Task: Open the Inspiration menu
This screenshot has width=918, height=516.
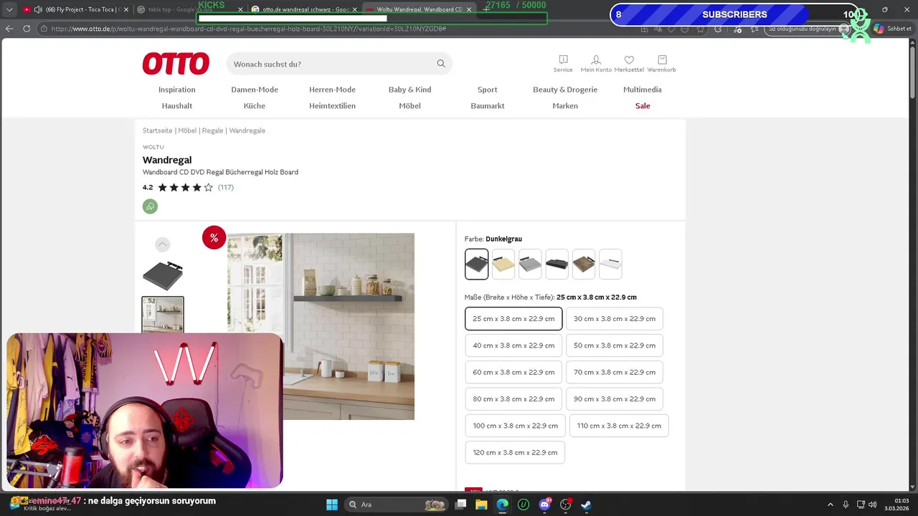Action: click(x=177, y=90)
